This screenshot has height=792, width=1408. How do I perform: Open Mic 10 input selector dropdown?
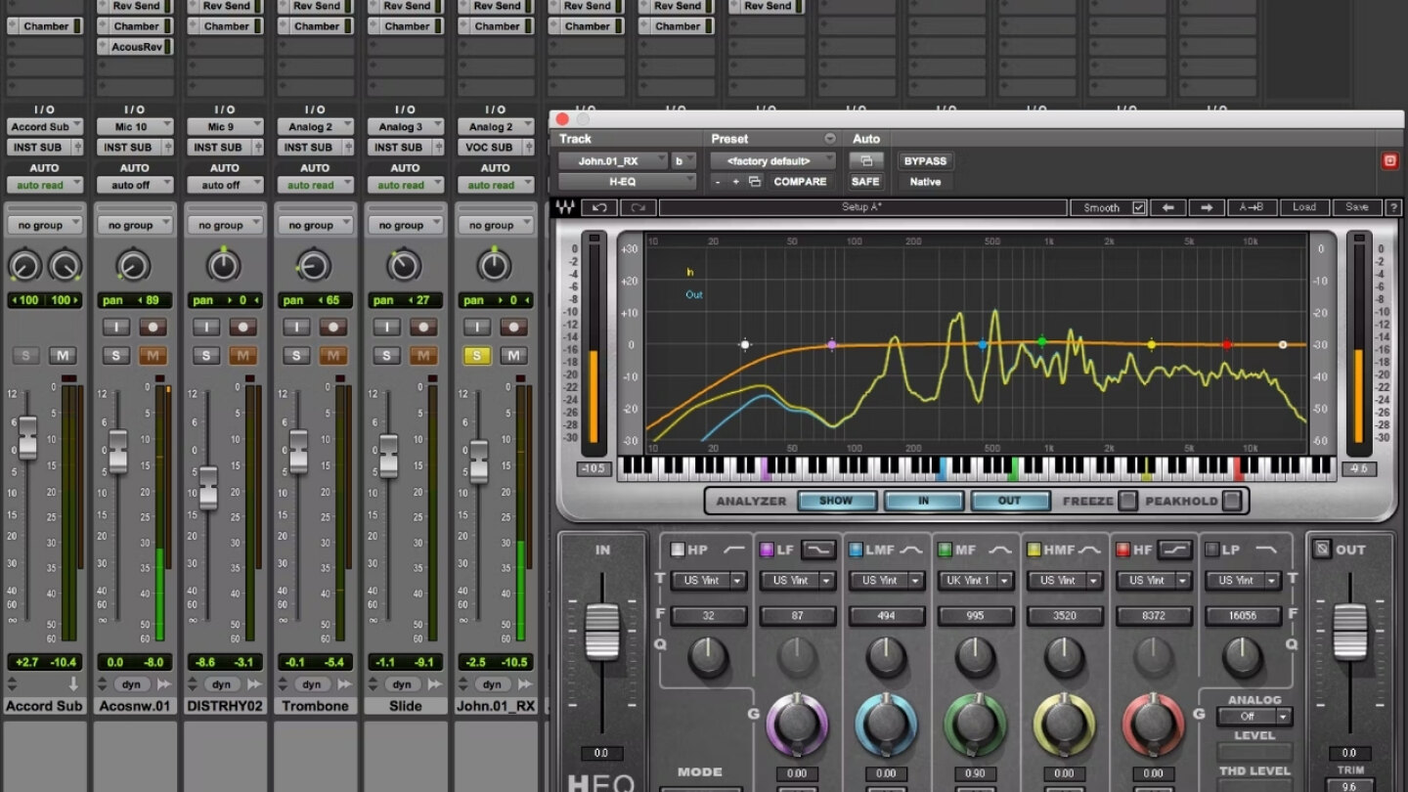(x=135, y=127)
